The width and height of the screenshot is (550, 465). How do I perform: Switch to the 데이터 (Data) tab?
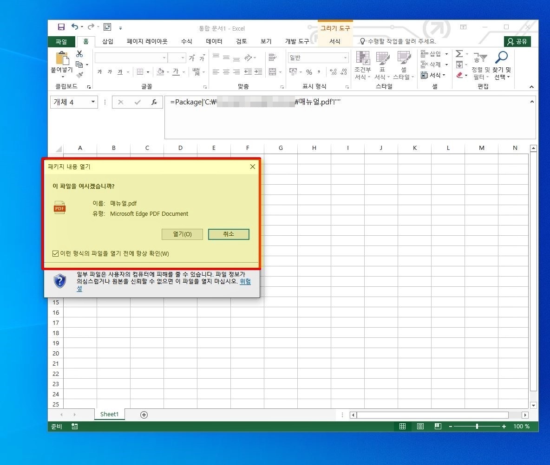click(x=214, y=41)
